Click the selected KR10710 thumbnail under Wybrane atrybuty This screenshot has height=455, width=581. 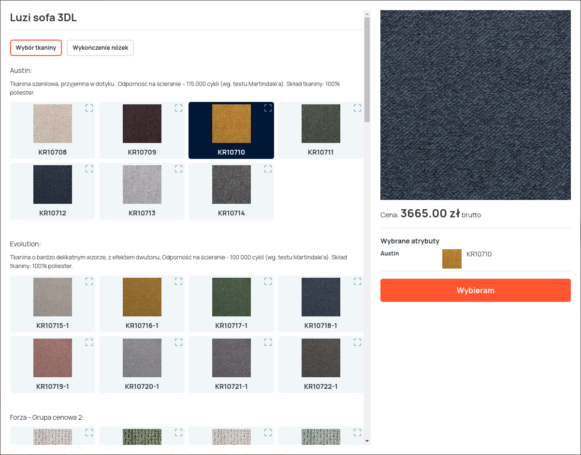451,259
